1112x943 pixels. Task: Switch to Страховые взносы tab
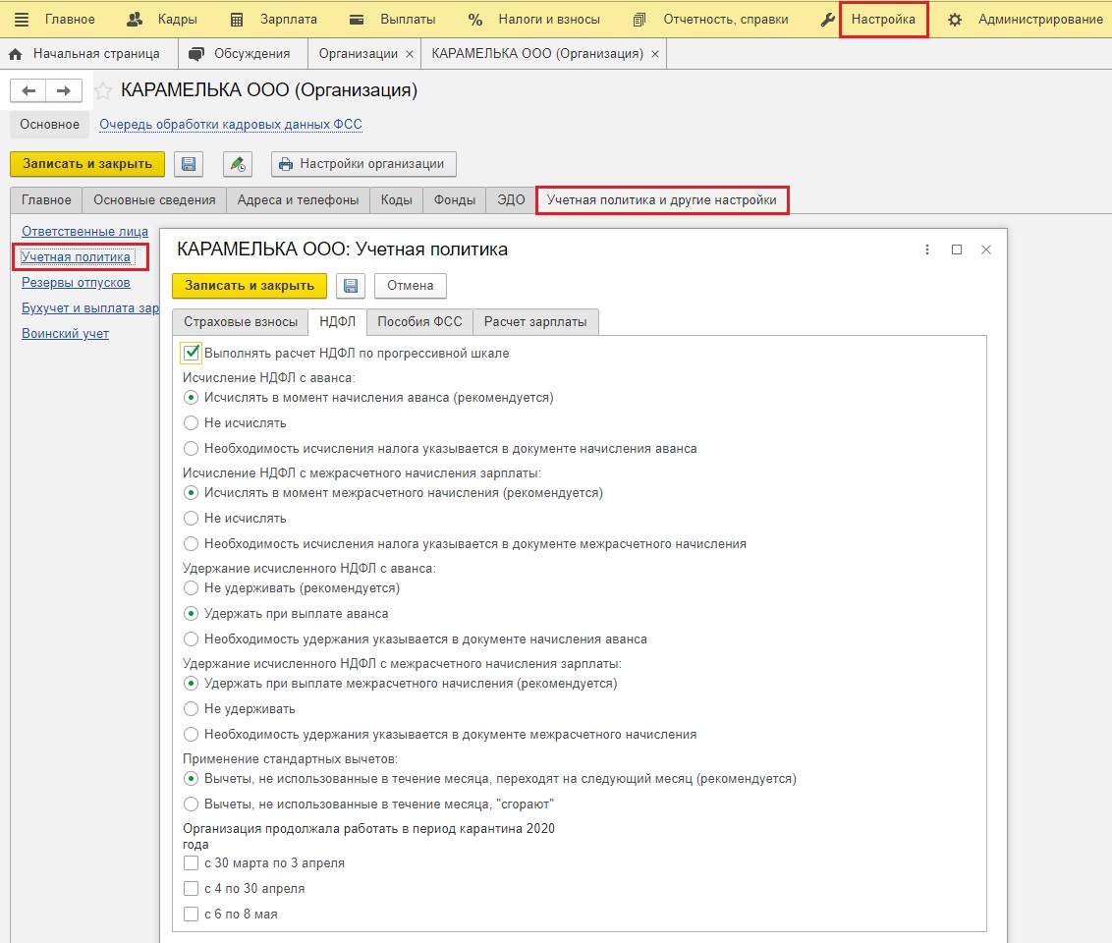point(241,322)
